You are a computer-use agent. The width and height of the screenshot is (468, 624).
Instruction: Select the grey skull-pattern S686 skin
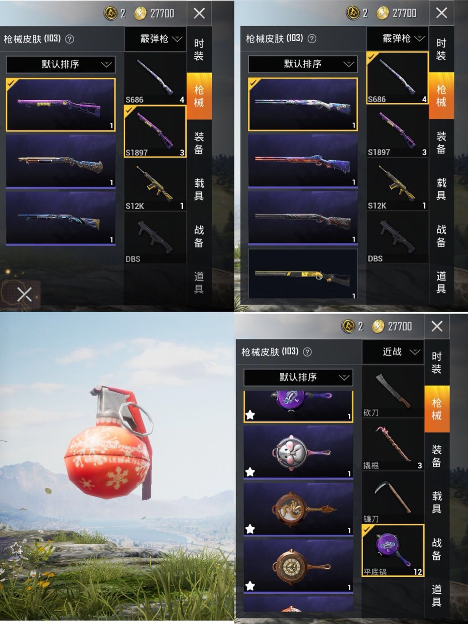click(303, 217)
